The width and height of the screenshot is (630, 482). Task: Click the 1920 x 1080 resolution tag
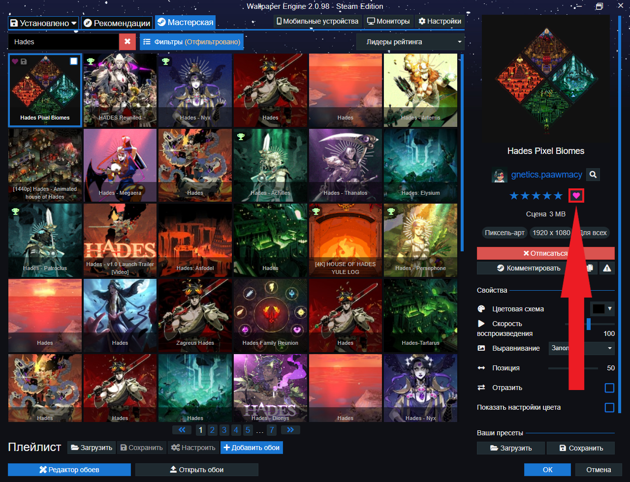point(551,233)
